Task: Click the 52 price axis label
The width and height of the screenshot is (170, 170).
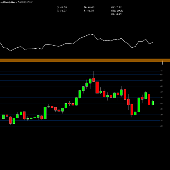Action: click(161, 92)
